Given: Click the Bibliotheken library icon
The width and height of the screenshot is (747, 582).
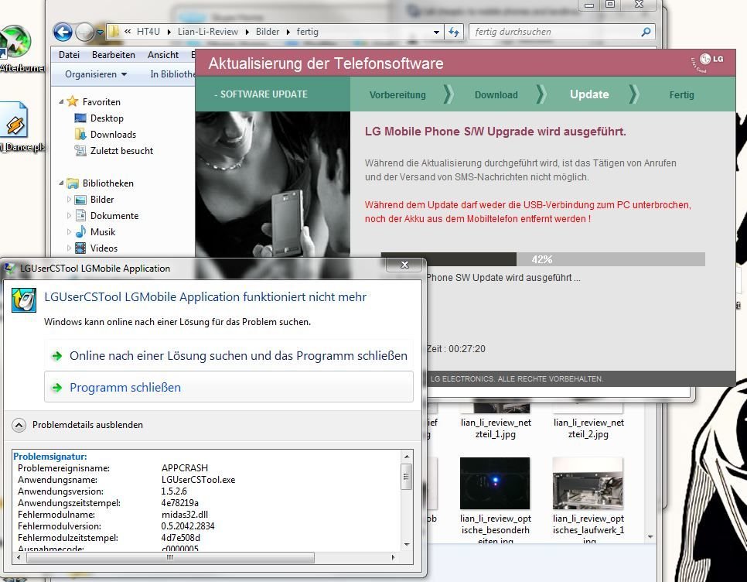Looking at the screenshot, I should 73,183.
